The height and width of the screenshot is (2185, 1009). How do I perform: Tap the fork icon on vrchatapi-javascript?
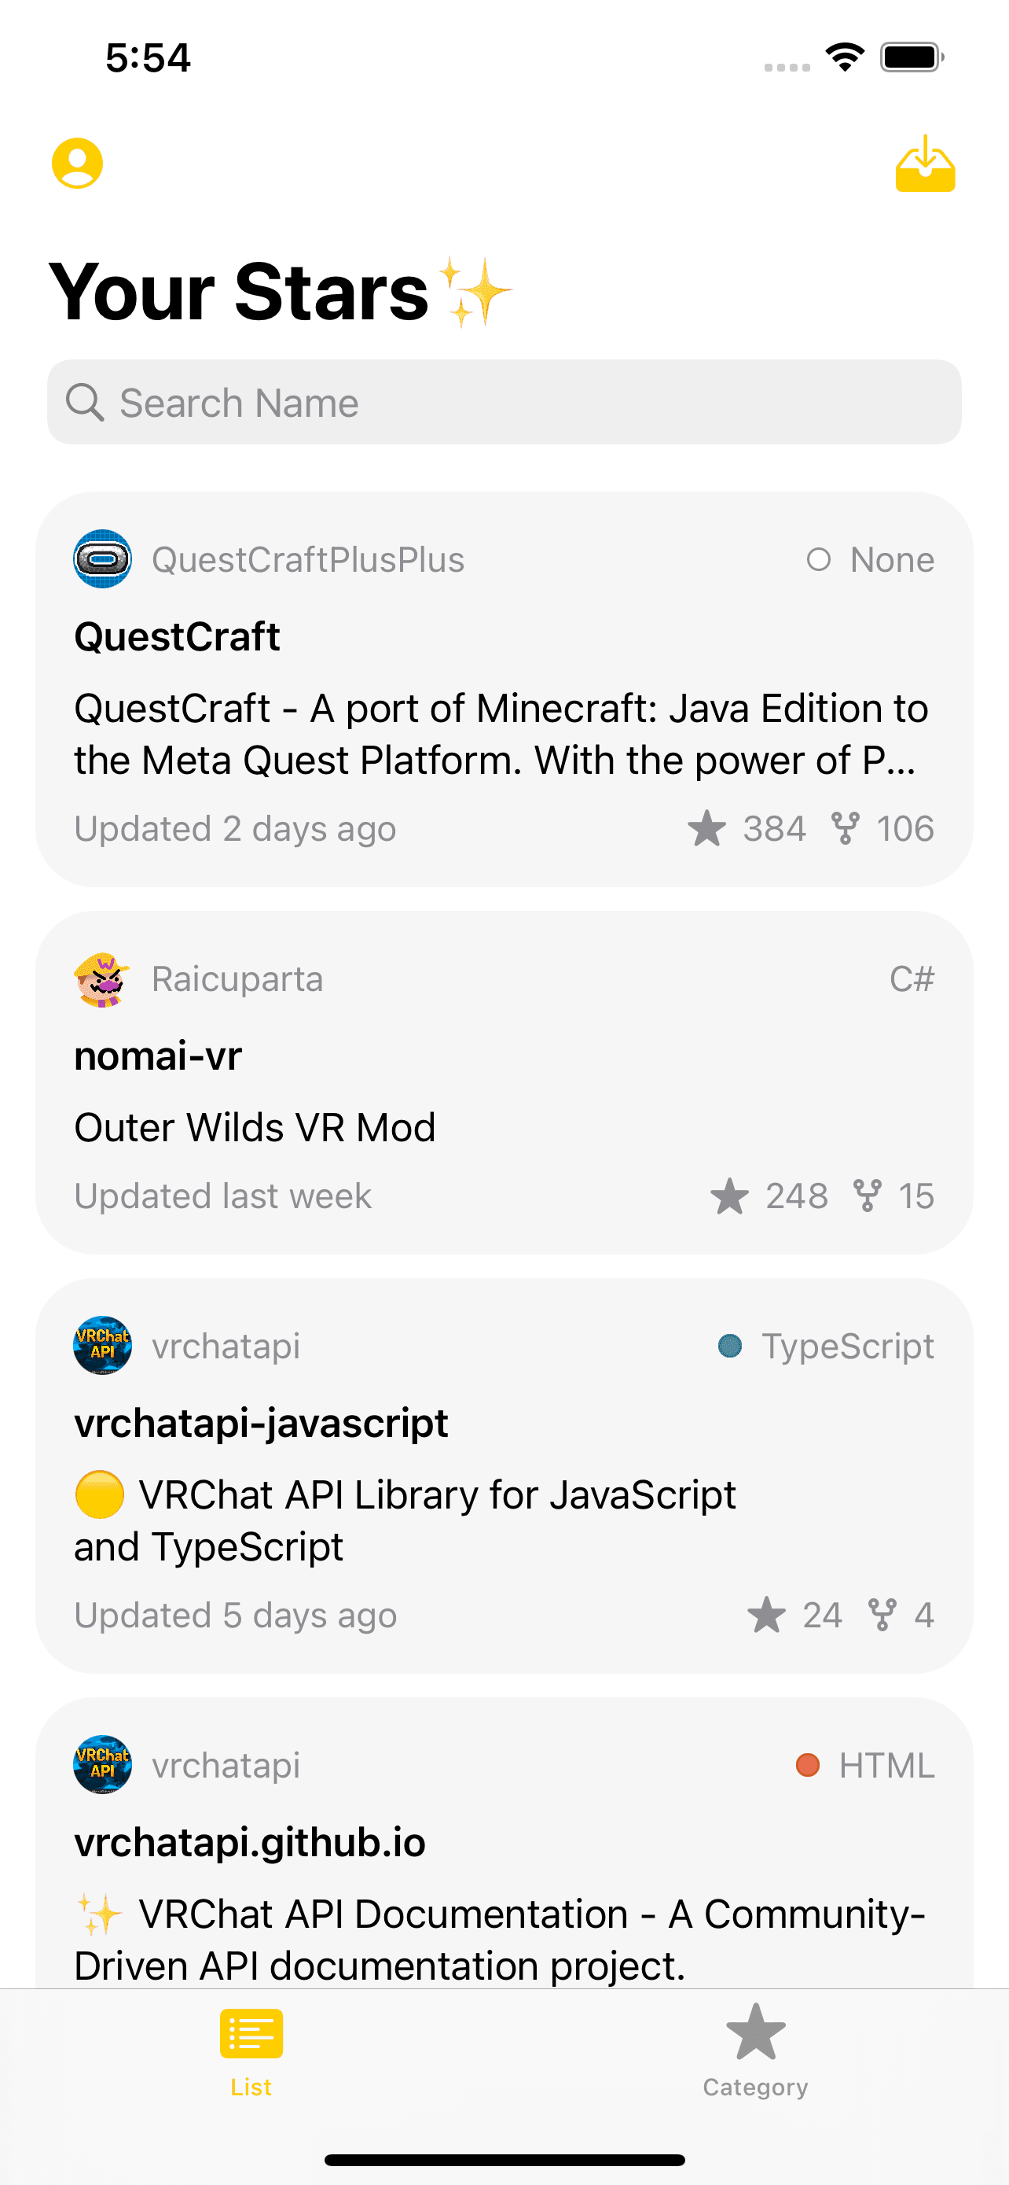pos(882,1615)
